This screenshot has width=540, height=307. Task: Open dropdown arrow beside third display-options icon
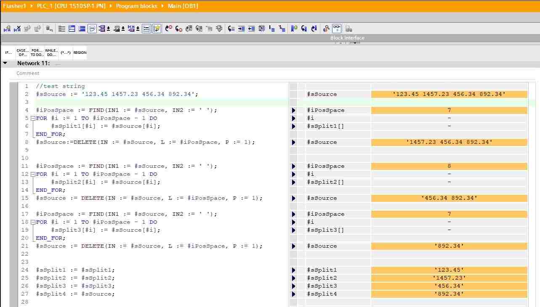(138, 29)
